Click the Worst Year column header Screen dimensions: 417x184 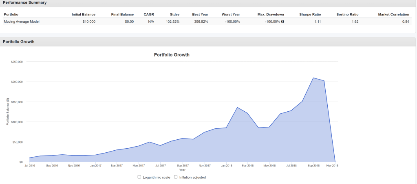pyautogui.click(x=231, y=15)
